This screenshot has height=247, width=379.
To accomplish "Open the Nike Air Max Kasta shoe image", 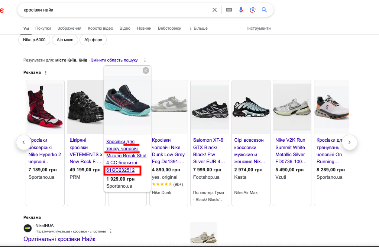I will [x=251, y=107].
